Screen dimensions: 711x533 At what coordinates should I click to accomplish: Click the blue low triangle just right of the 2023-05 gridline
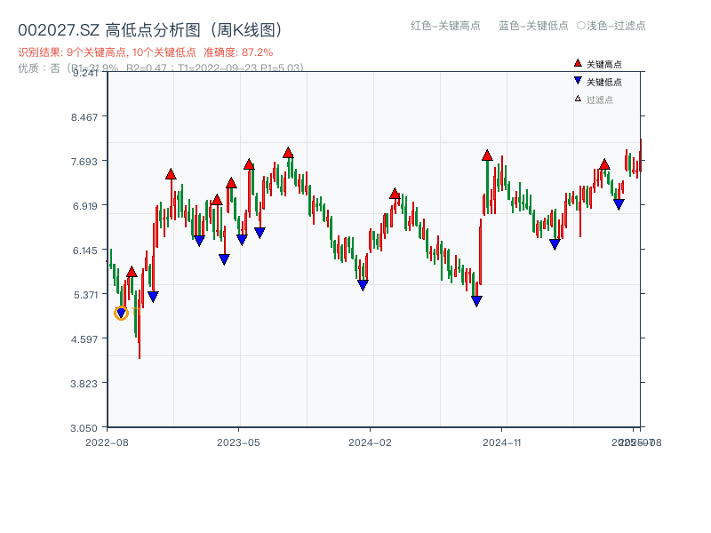click(242, 240)
